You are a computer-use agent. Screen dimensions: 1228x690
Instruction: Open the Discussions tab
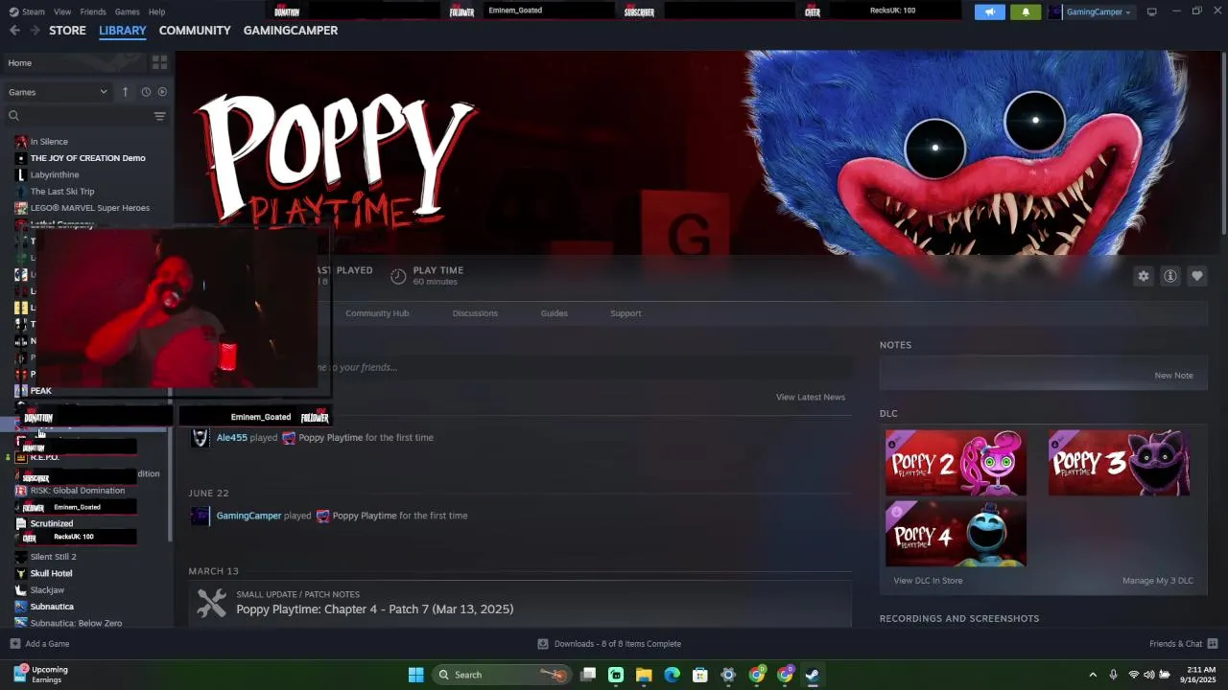pyautogui.click(x=475, y=313)
